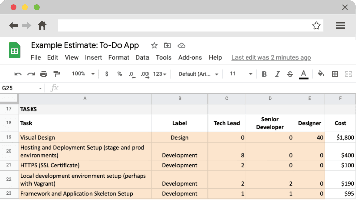356x203 pixels.
Task: Open the View menu
Action: point(72,57)
